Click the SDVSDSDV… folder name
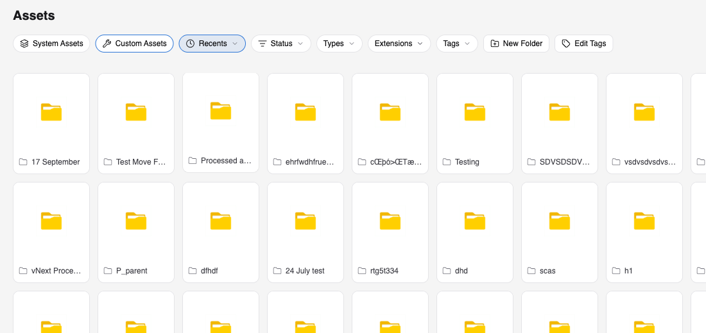706x333 pixels. click(564, 162)
